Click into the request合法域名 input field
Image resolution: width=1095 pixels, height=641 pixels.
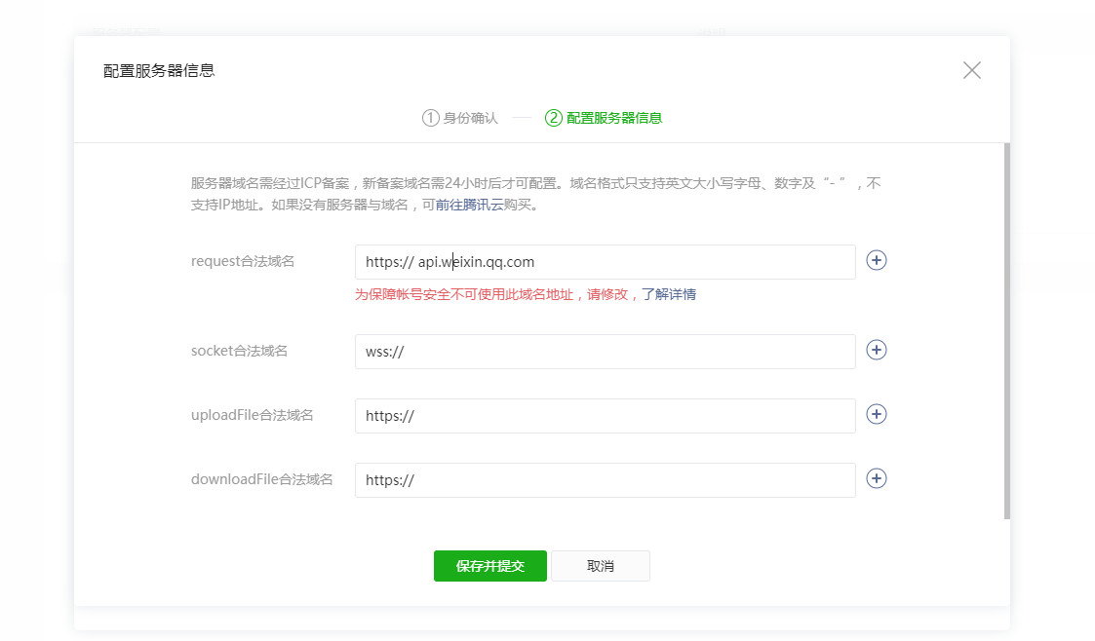605,261
